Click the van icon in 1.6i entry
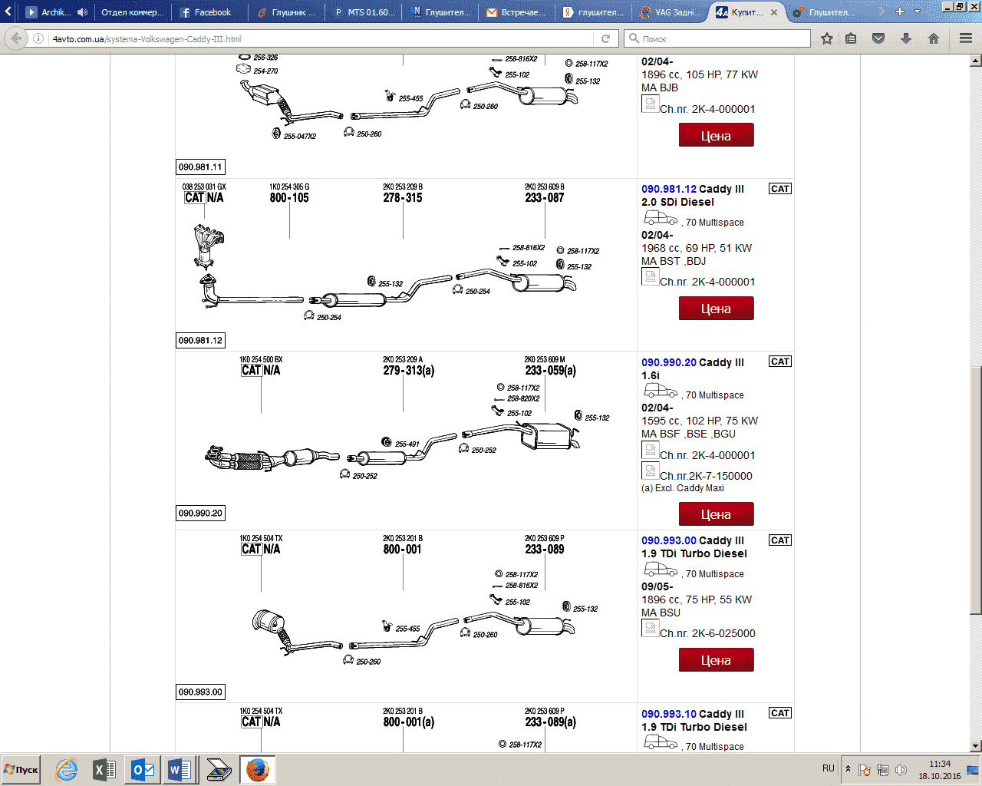This screenshot has height=786, width=982. [x=660, y=391]
